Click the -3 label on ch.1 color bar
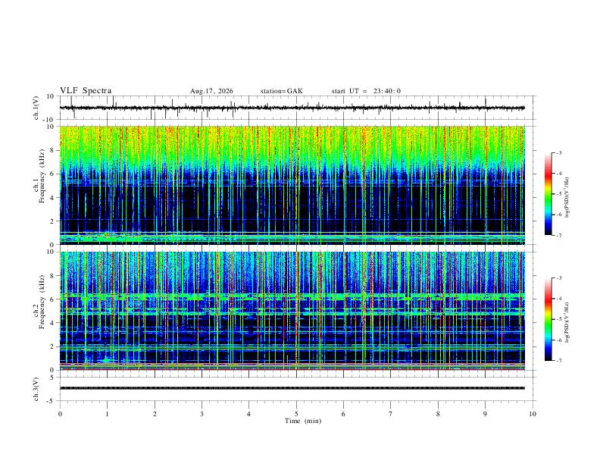 [x=558, y=152]
